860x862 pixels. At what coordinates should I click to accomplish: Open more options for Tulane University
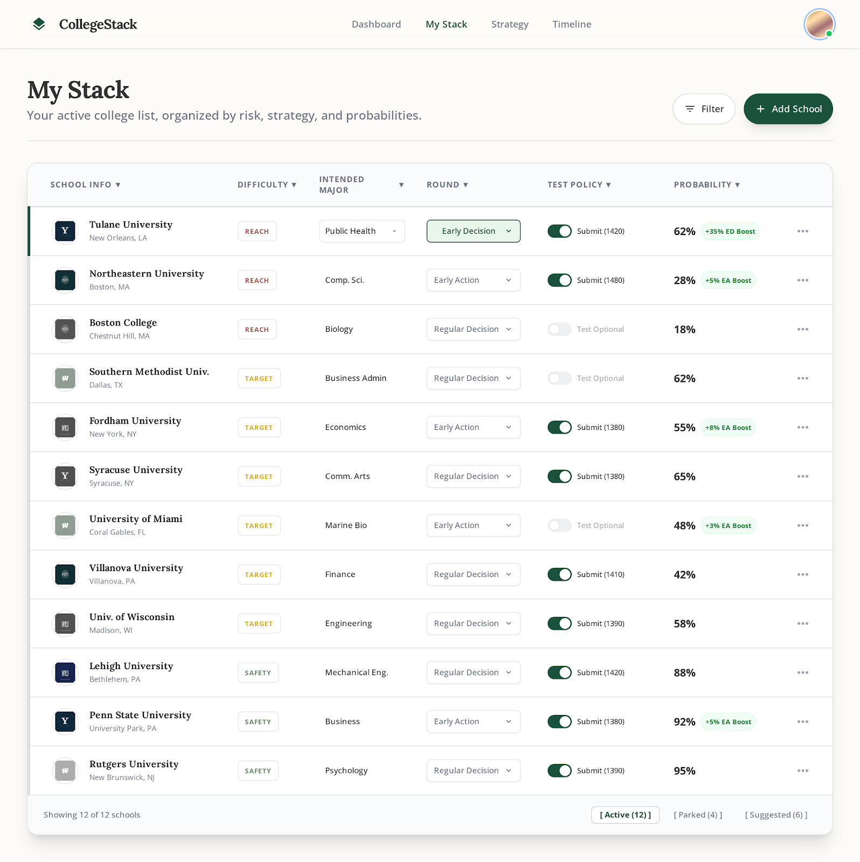802,231
